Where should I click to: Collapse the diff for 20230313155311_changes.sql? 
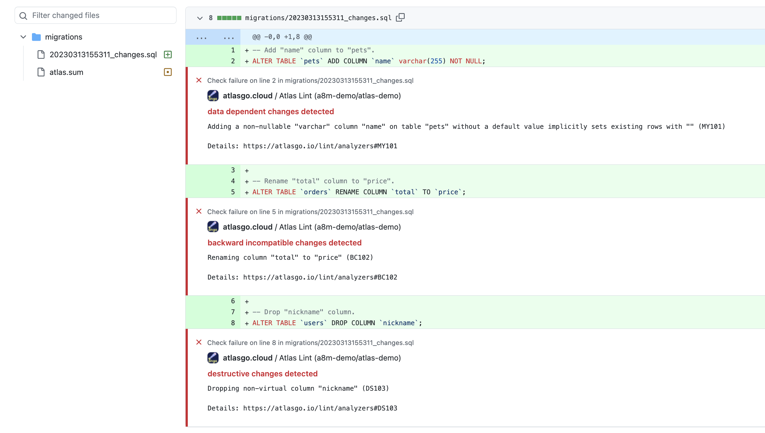tap(200, 18)
